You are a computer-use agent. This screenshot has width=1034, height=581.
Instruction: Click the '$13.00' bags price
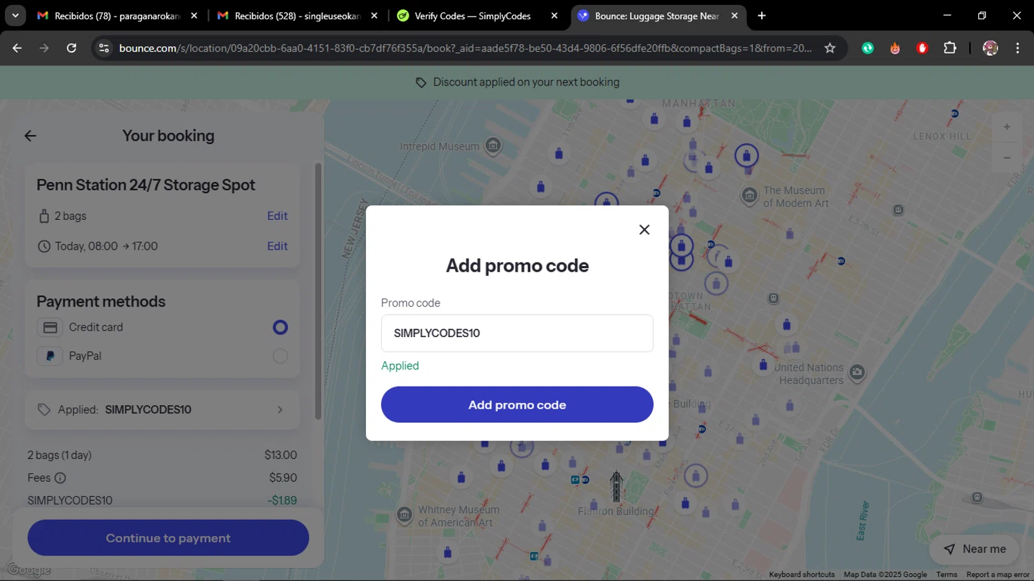tap(281, 455)
